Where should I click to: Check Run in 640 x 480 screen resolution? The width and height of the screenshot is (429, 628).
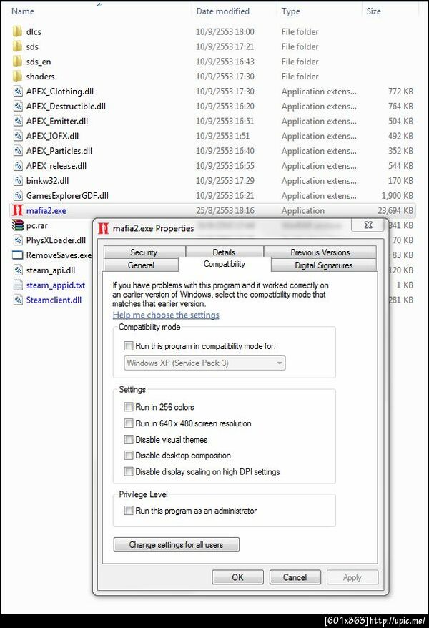129,423
